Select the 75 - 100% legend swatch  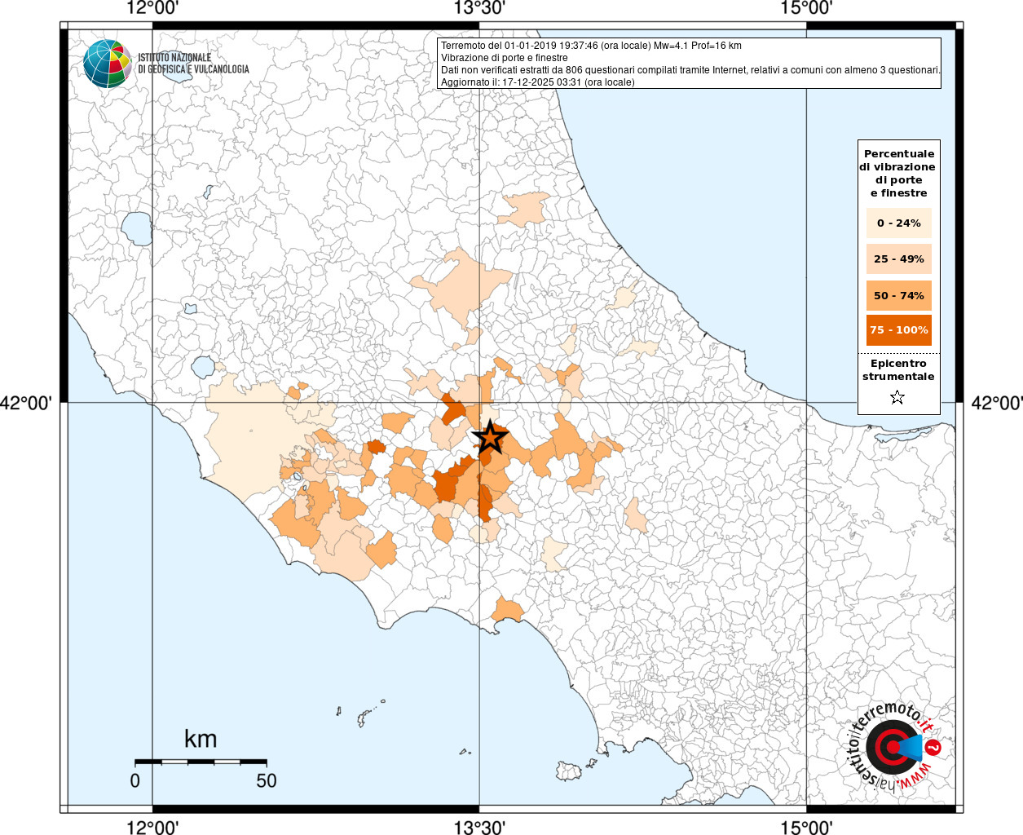[x=899, y=329]
